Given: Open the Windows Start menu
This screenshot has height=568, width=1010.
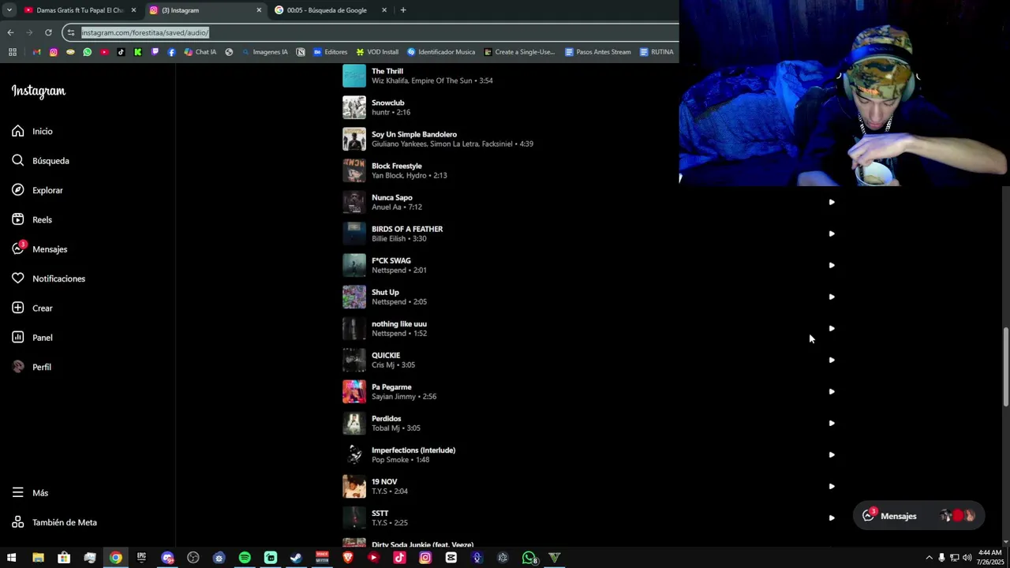Looking at the screenshot, I should (x=11, y=558).
